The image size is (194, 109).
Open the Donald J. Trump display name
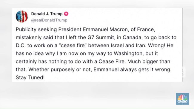47,14
